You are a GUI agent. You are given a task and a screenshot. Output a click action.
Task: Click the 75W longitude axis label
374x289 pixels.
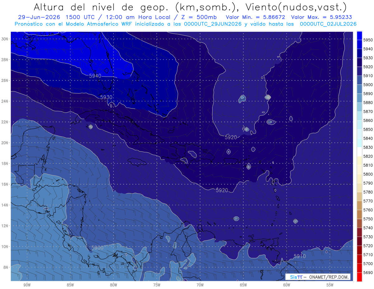(157, 285)
